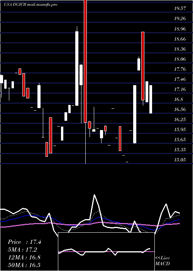The width and height of the screenshot is (193, 271).
Task: Click the last white candle at the chart's right end
Action: point(151,99)
